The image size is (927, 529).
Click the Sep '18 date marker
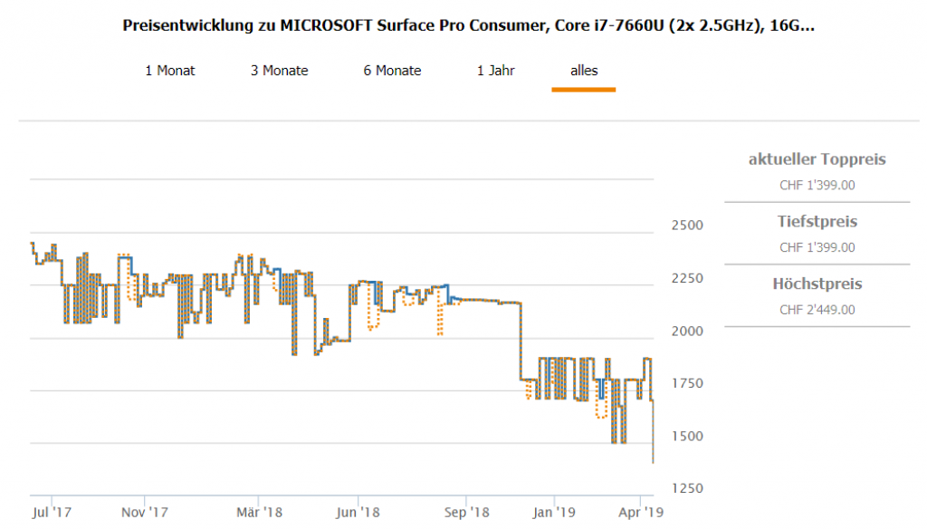click(x=465, y=513)
